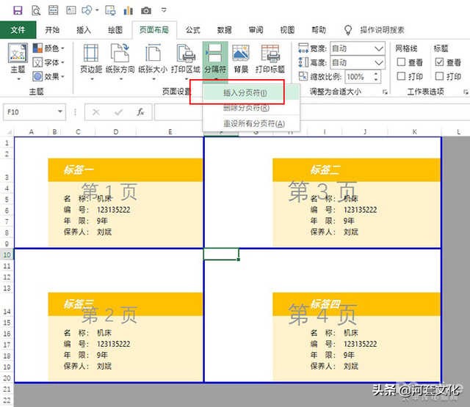Open the 颜色 theme colors dropdown

(48, 48)
